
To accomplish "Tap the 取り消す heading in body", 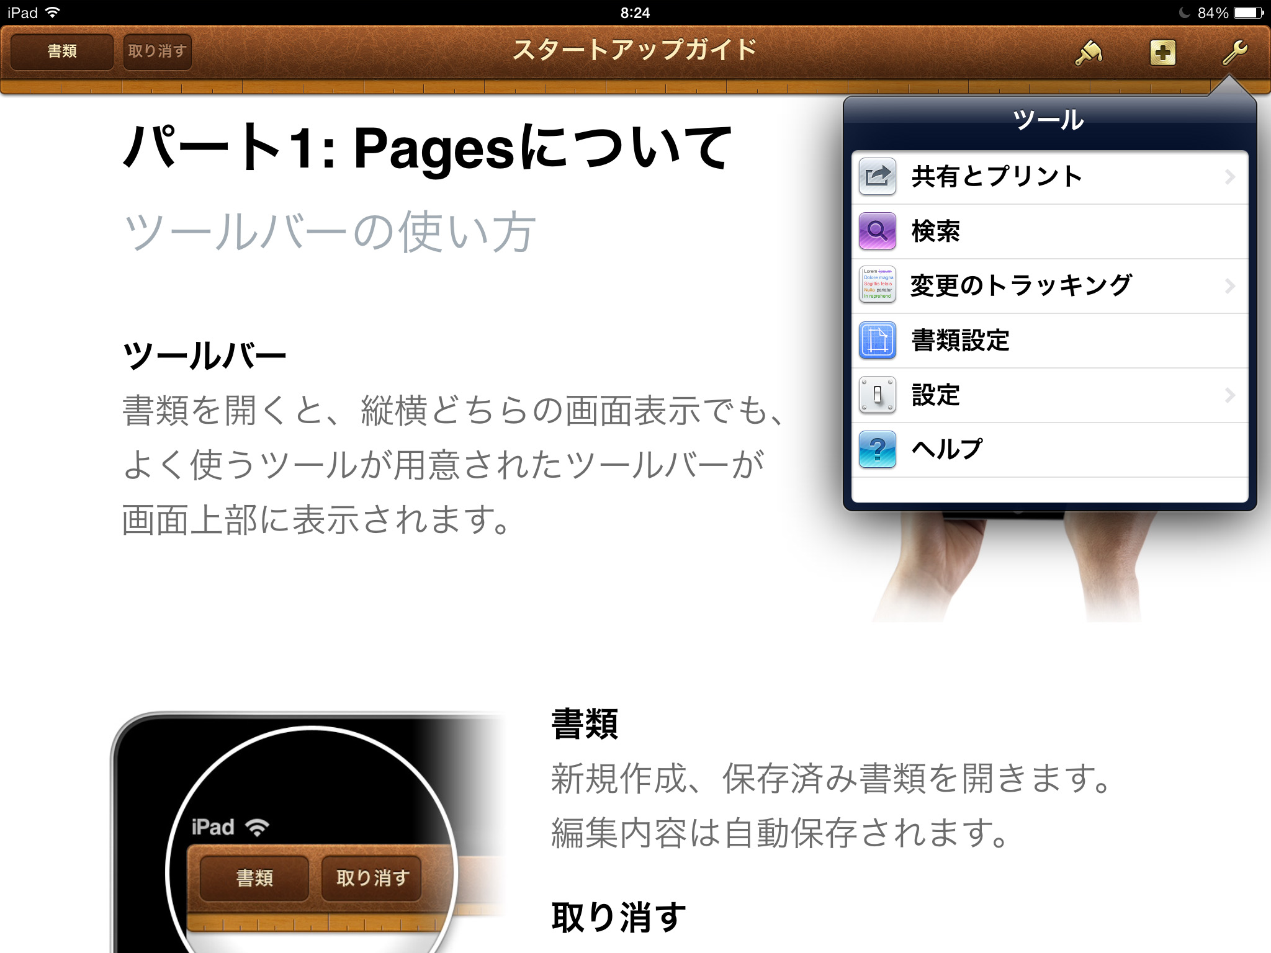I will (x=619, y=918).
